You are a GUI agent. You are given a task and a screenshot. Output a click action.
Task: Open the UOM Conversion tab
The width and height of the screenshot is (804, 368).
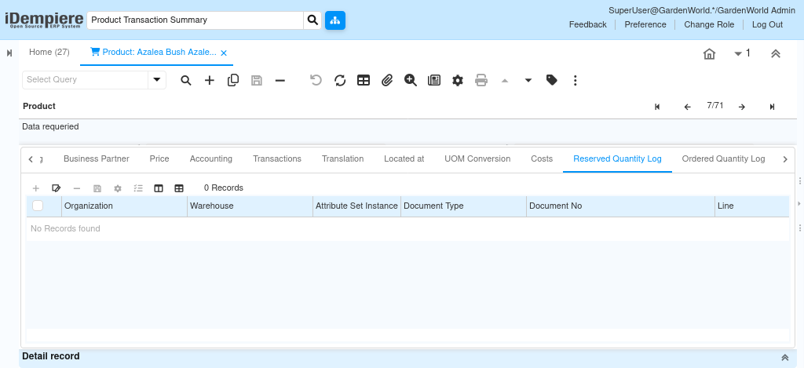pos(477,158)
